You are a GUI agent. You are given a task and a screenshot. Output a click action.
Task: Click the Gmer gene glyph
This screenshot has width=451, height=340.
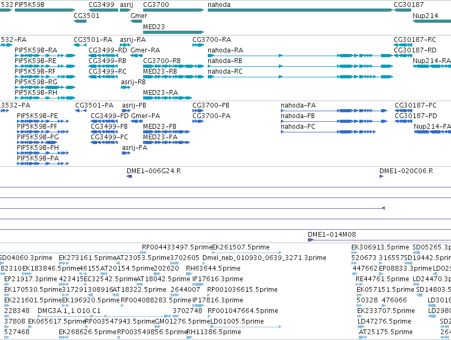pos(136,21)
